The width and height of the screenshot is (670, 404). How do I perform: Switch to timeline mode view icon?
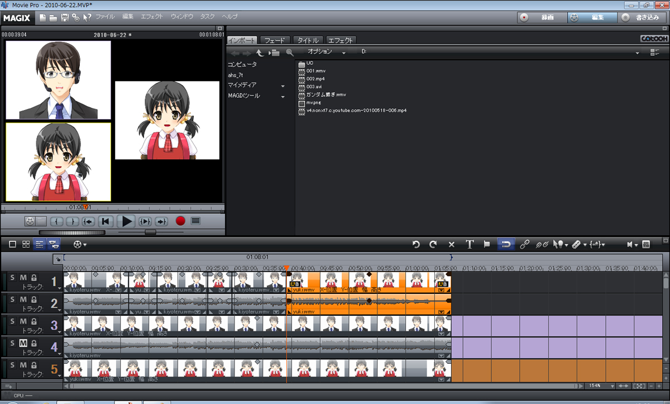coord(40,244)
